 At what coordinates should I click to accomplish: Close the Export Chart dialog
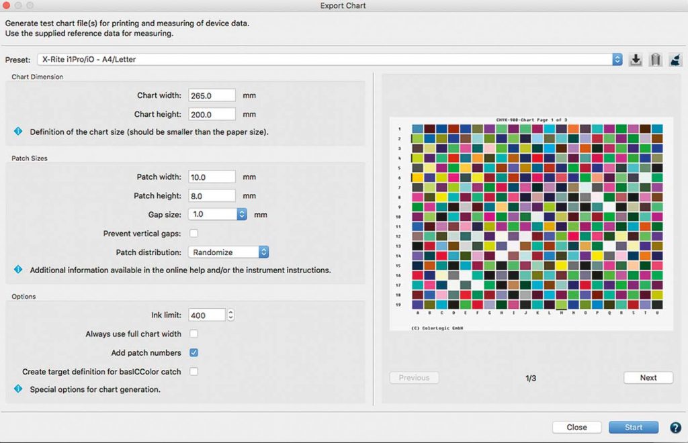(x=576, y=427)
